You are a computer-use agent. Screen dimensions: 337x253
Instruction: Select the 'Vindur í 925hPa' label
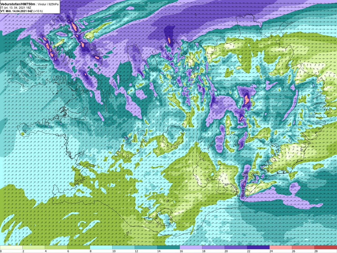(48, 4)
